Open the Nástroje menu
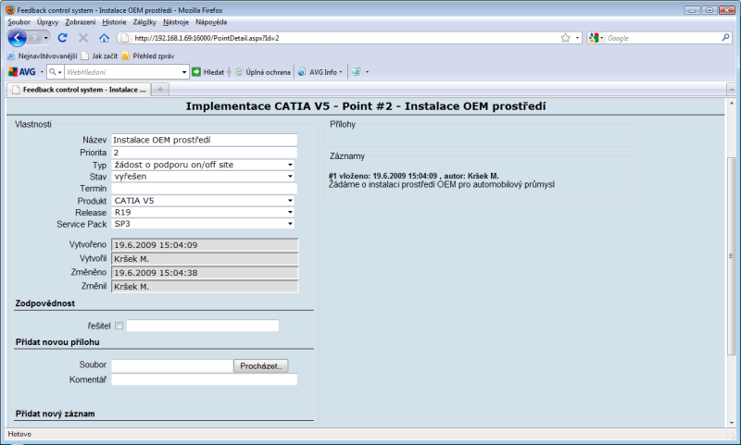Image resolution: width=741 pixels, height=445 pixels. point(176,22)
